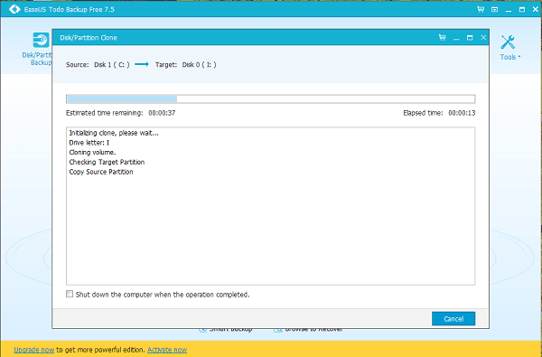This screenshot has height=357, width=542.
Task: Open the dropdown menu icon in main title bar
Action: 495,10
